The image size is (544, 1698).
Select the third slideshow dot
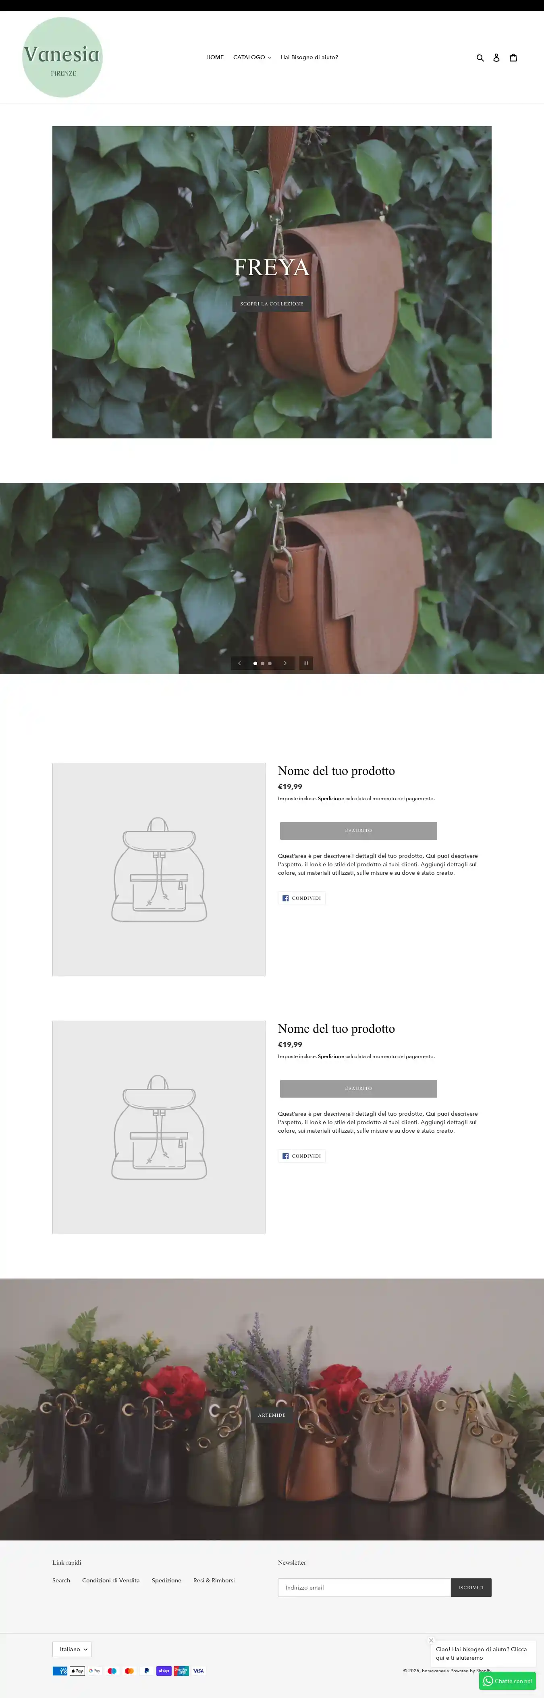point(270,663)
